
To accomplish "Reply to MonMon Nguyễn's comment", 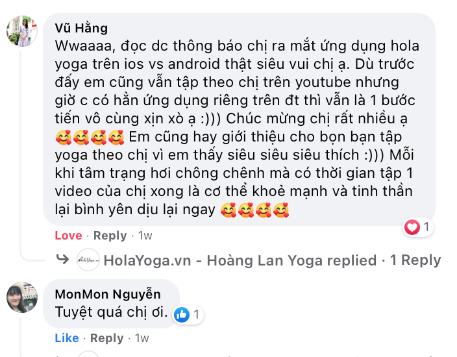I will click(106, 338).
